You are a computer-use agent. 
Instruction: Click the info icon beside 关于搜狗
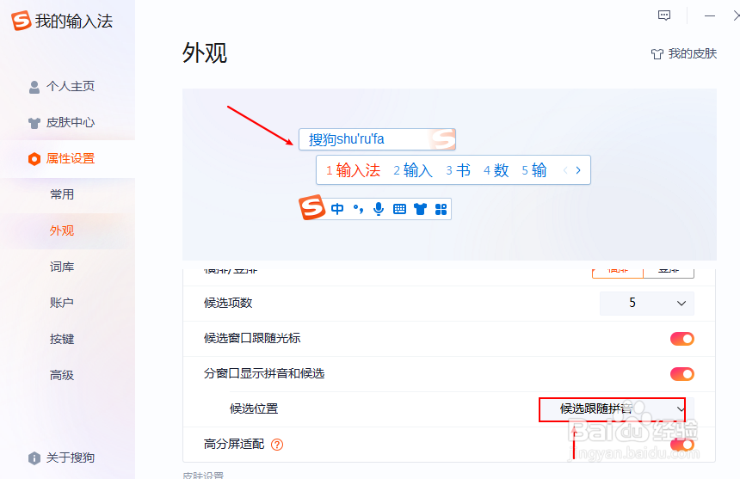[x=34, y=458]
